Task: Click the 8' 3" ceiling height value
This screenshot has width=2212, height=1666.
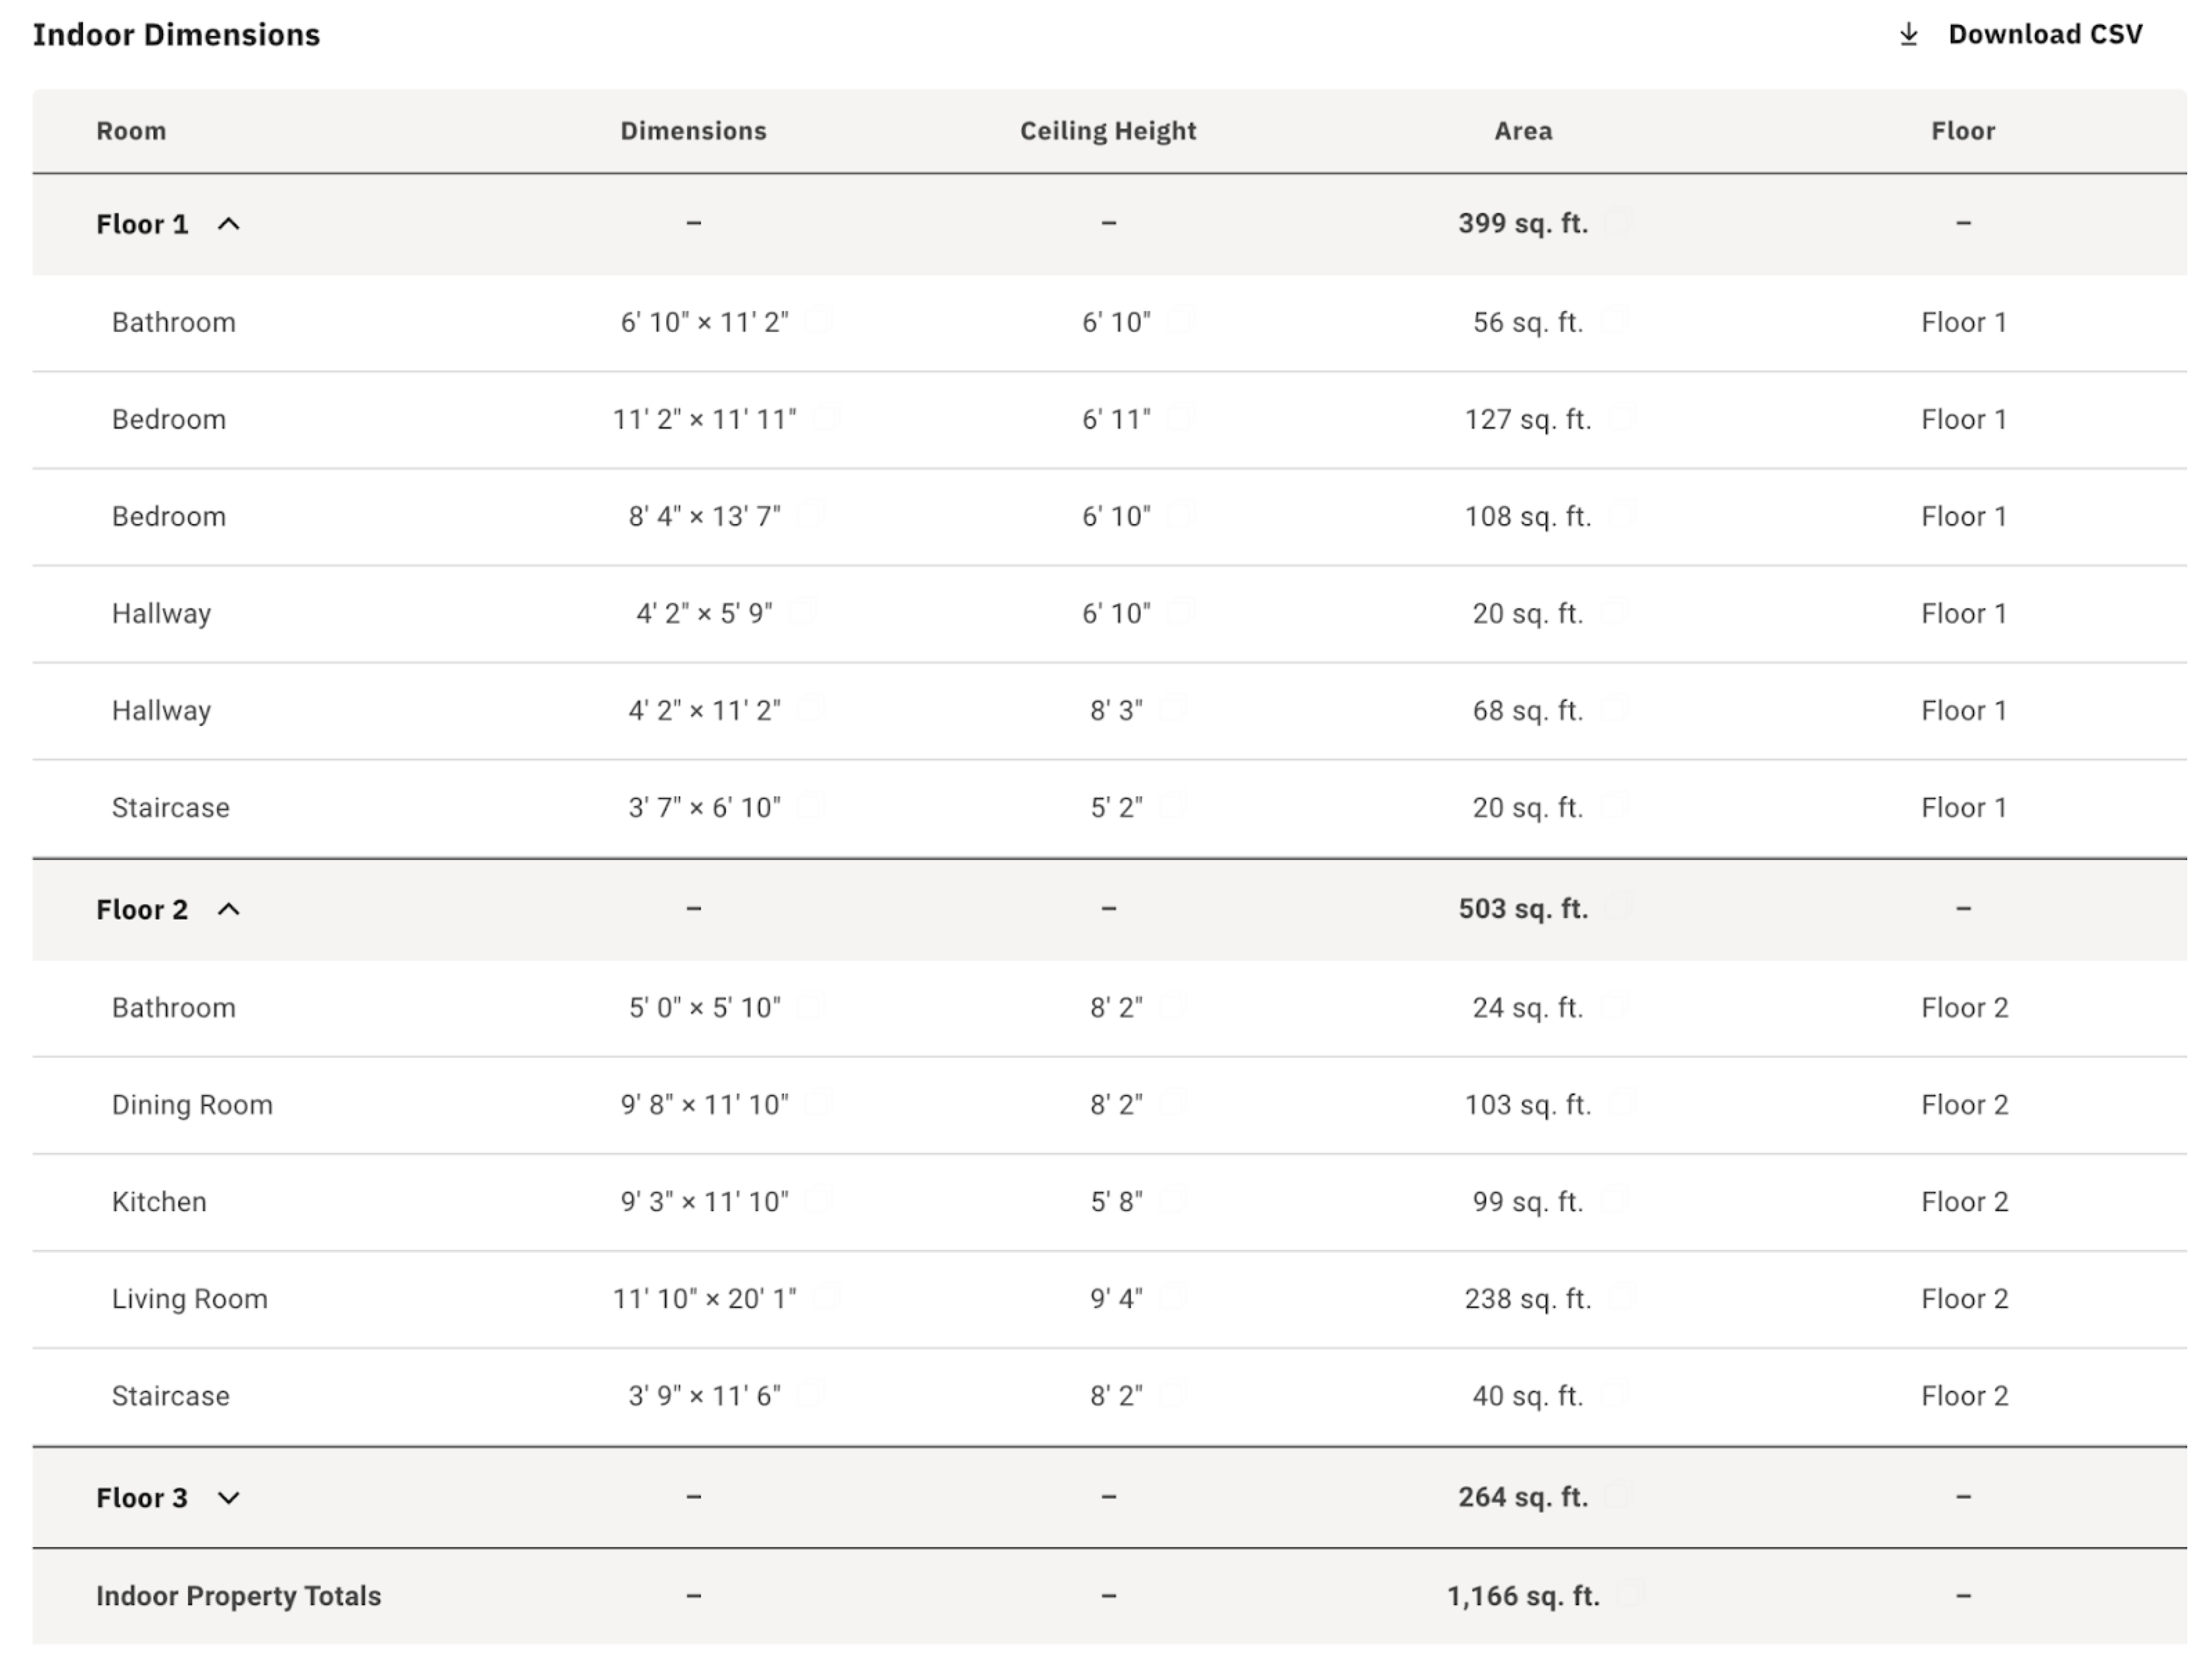Action: click(1116, 710)
